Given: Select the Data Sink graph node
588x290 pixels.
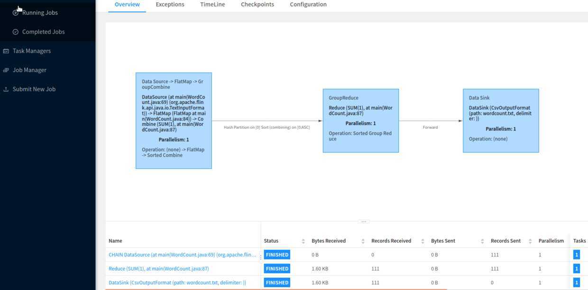Looking at the screenshot, I should click(x=501, y=121).
